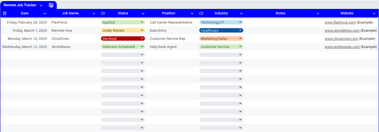Select the Under Review status chip
This screenshot has height=132, width=379.
[123, 31]
